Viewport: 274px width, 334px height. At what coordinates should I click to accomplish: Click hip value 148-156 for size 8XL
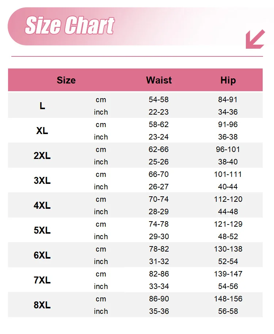(x=228, y=299)
